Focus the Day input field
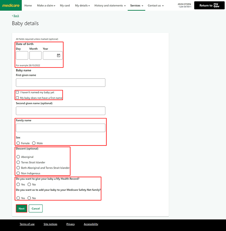This screenshot has height=231, width=226. point(22,55)
